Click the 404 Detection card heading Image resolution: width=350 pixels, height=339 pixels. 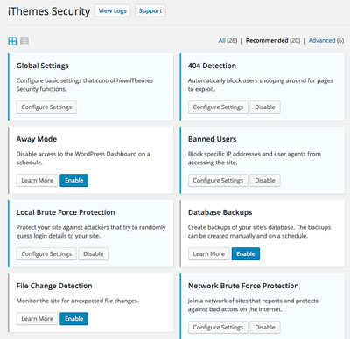click(x=212, y=66)
